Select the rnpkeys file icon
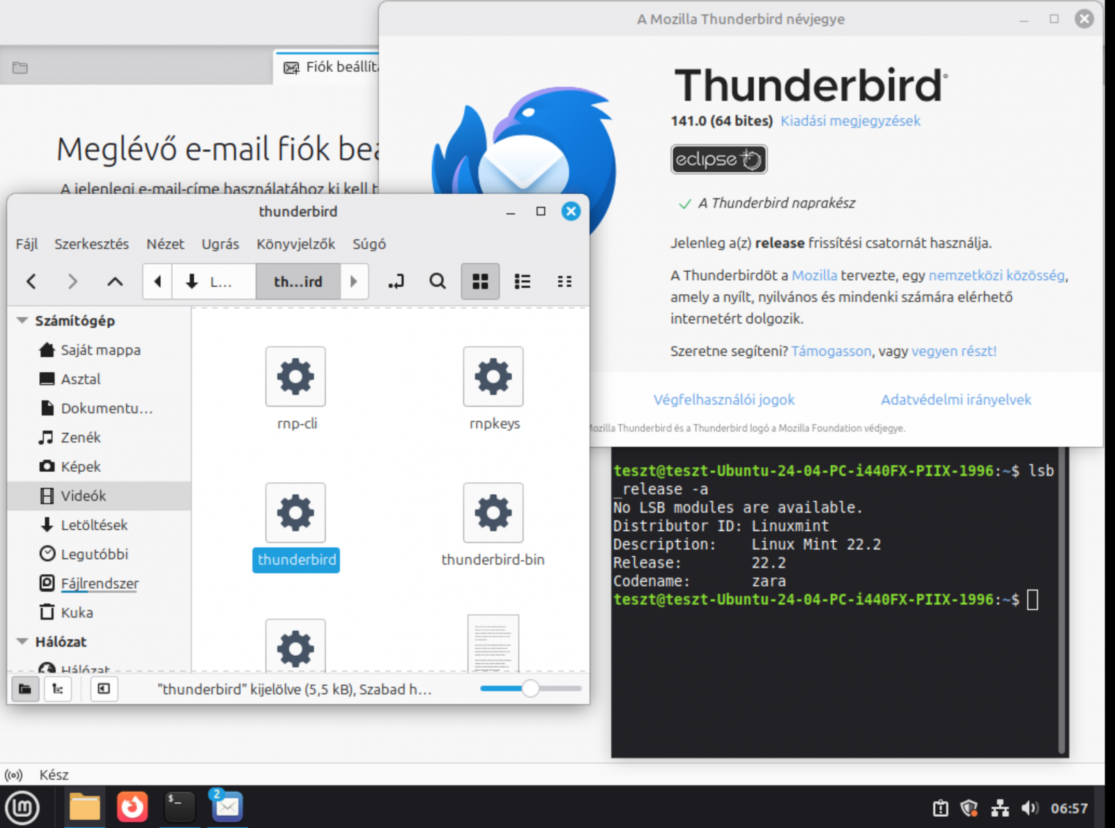Viewport: 1115px width, 828px height. tap(493, 376)
